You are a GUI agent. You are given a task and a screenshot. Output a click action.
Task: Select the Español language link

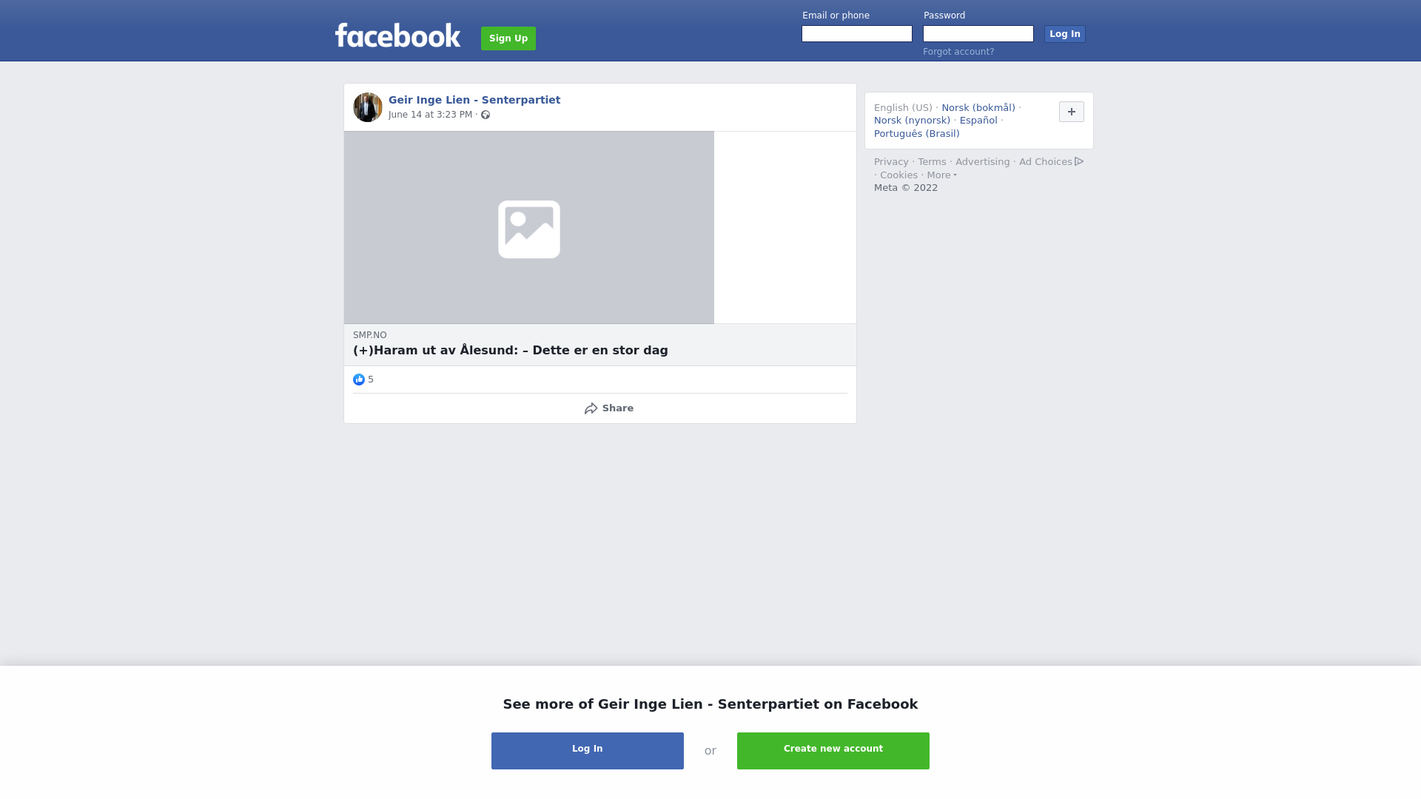click(978, 121)
